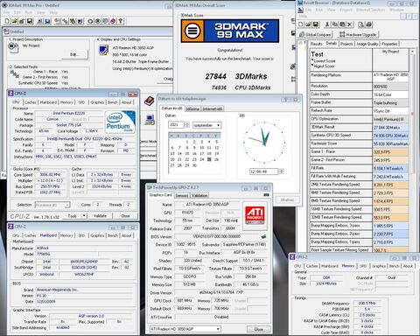Image resolution: width=420 pixels, height=336 pixels.
Task: Open the Validation tab in GPU-Z
Action: click(199, 195)
